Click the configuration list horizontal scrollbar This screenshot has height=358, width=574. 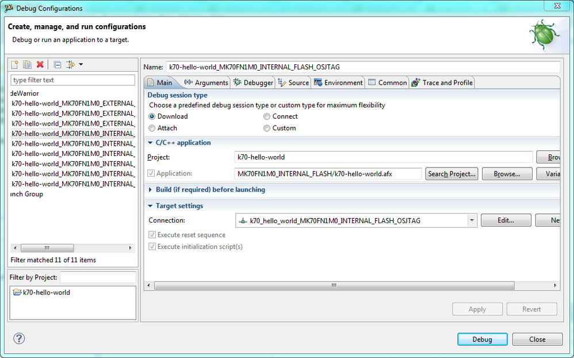click(72, 248)
